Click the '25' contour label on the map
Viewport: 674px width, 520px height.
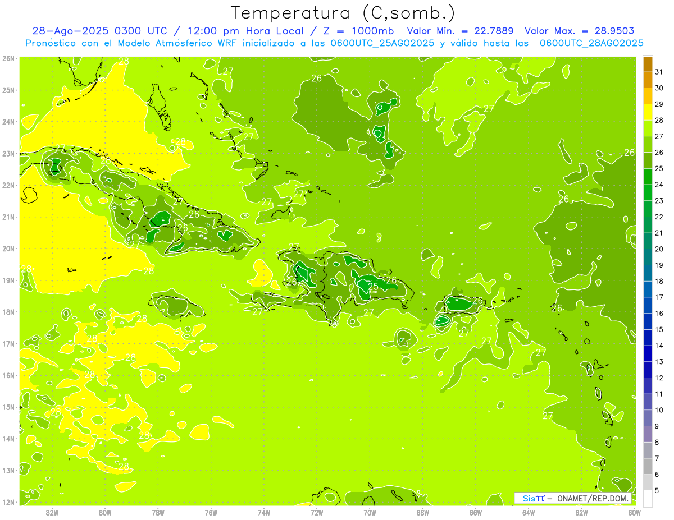tap(372, 287)
